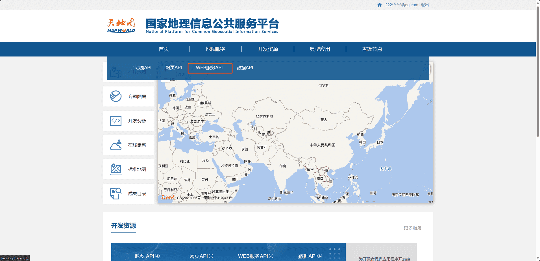Screen dimensions: 540x261
Task: Open the 省级节点 navigation tab
Action: click(x=372, y=49)
